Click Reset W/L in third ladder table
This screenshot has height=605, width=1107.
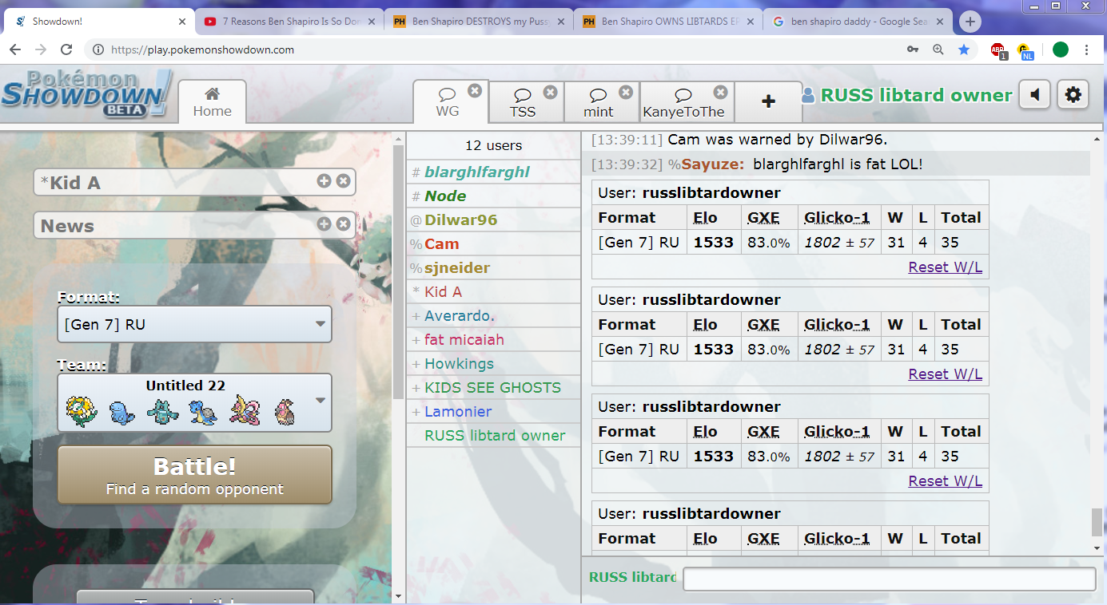[x=945, y=481]
